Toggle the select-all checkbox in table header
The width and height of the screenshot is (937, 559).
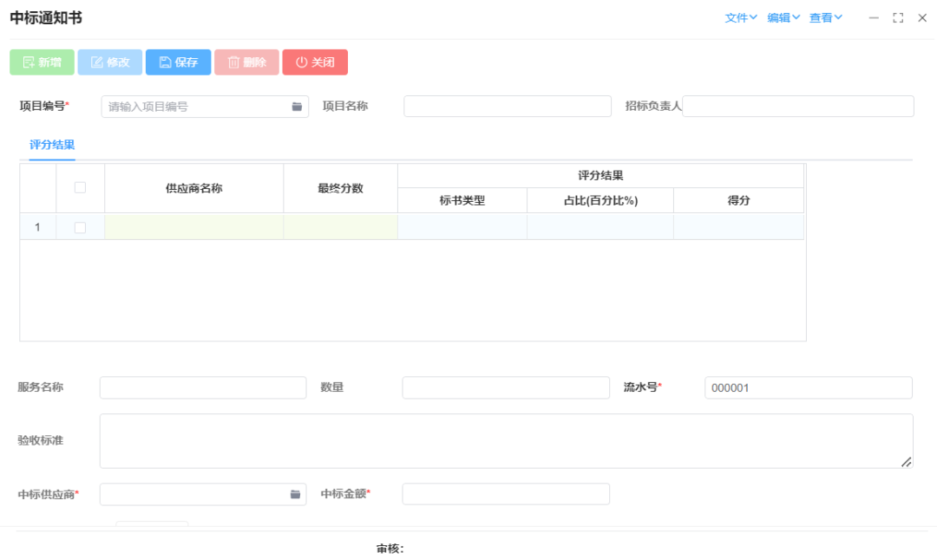coord(80,187)
